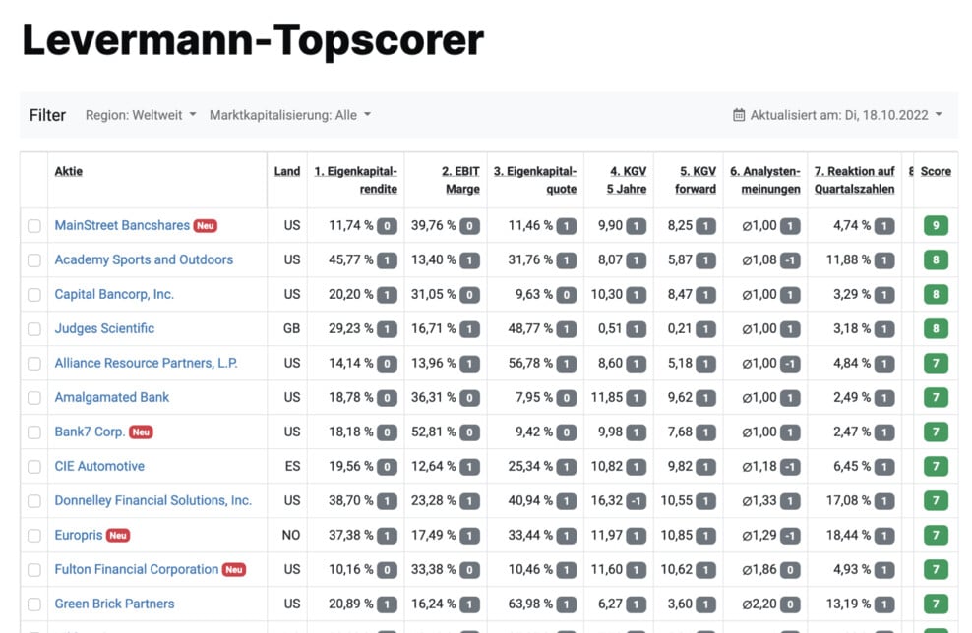Open the Green Brick Partners link
Image resolution: width=972 pixels, height=633 pixels.
115,604
